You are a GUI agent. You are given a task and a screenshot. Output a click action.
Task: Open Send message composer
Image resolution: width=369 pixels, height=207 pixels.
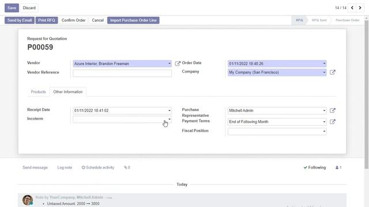pos(35,167)
